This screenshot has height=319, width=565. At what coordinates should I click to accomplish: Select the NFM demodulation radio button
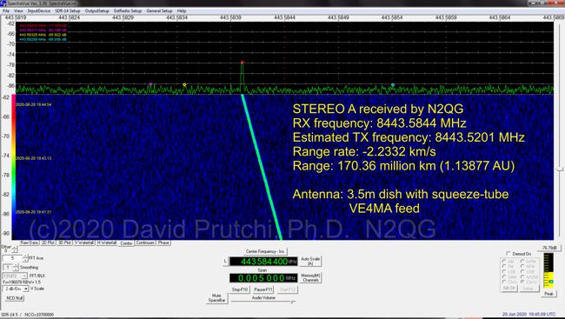point(522,266)
